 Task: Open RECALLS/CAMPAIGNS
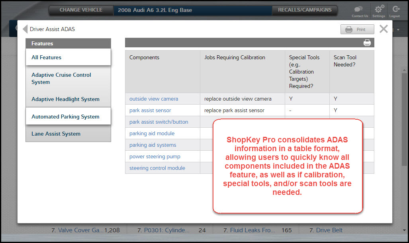305,10
